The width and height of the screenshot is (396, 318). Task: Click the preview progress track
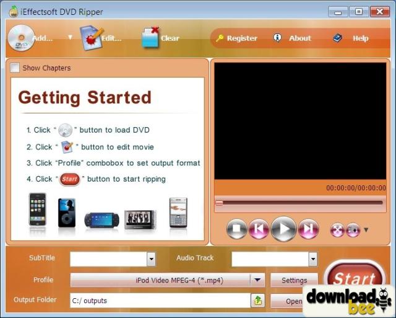300,203
